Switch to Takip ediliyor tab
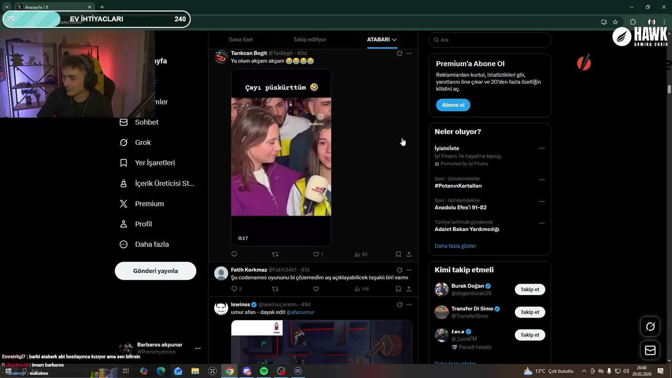Image resolution: width=672 pixels, height=378 pixels. click(310, 40)
